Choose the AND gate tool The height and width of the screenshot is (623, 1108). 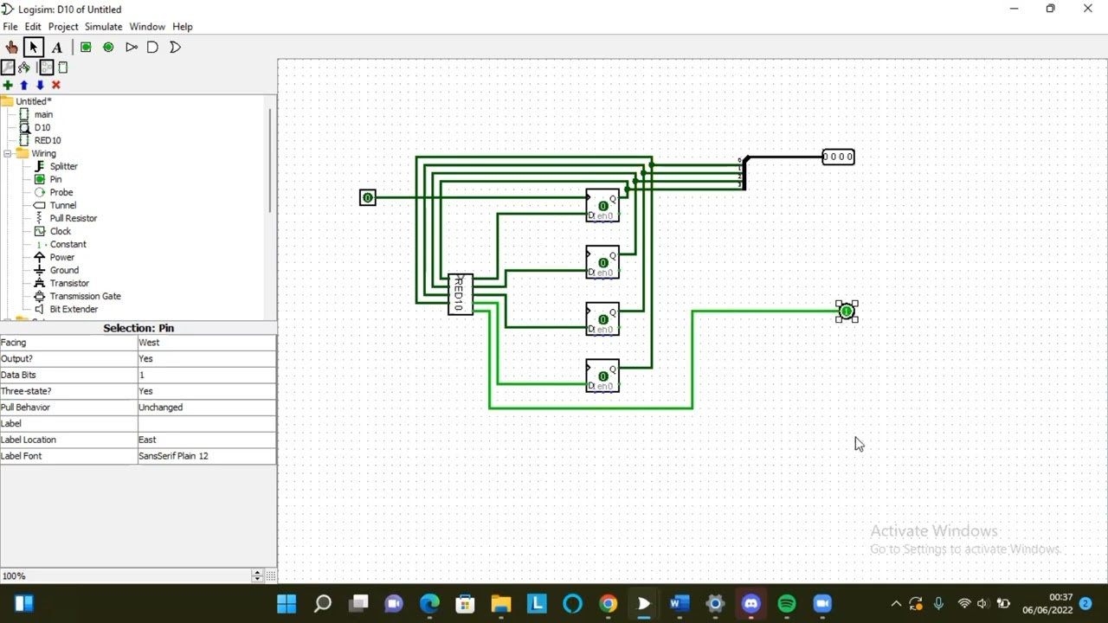pos(152,48)
